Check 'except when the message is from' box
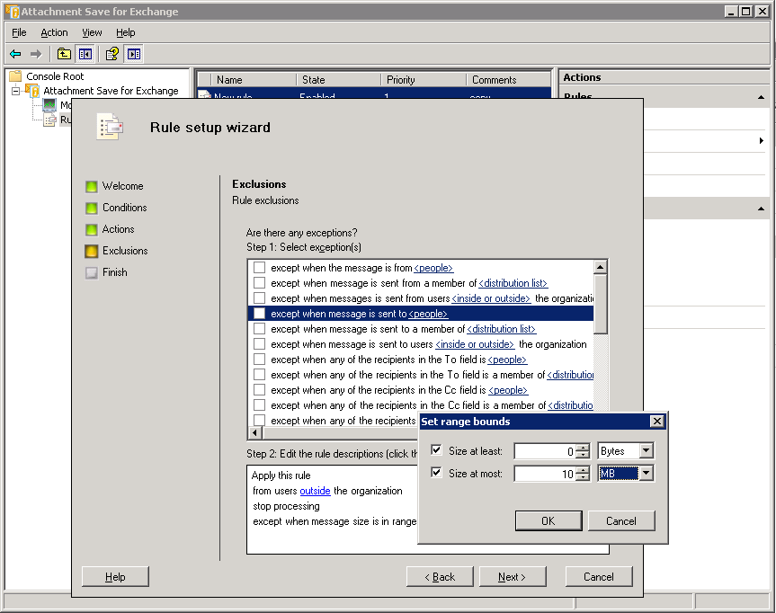The width and height of the screenshot is (776, 613). pyautogui.click(x=259, y=268)
